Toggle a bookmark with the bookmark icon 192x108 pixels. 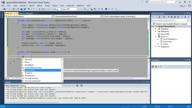(106, 9)
